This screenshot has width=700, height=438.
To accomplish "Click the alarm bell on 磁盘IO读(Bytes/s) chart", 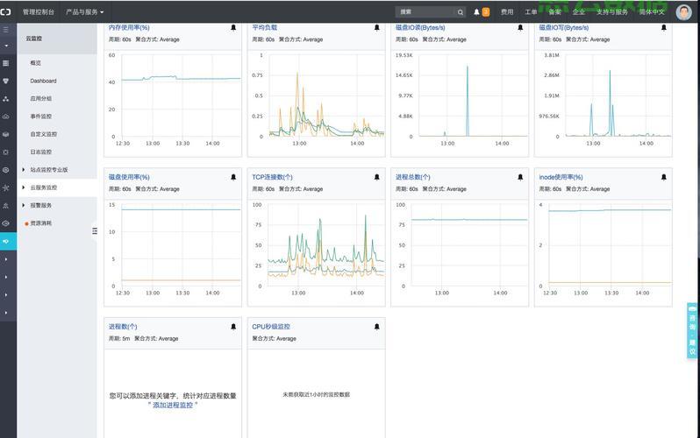I will (520, 28).
